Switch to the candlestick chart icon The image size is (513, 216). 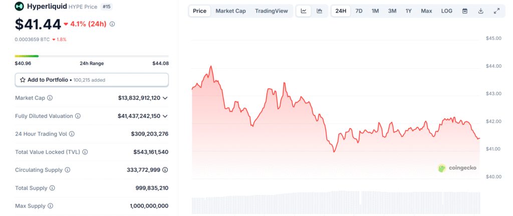point(319,11)
